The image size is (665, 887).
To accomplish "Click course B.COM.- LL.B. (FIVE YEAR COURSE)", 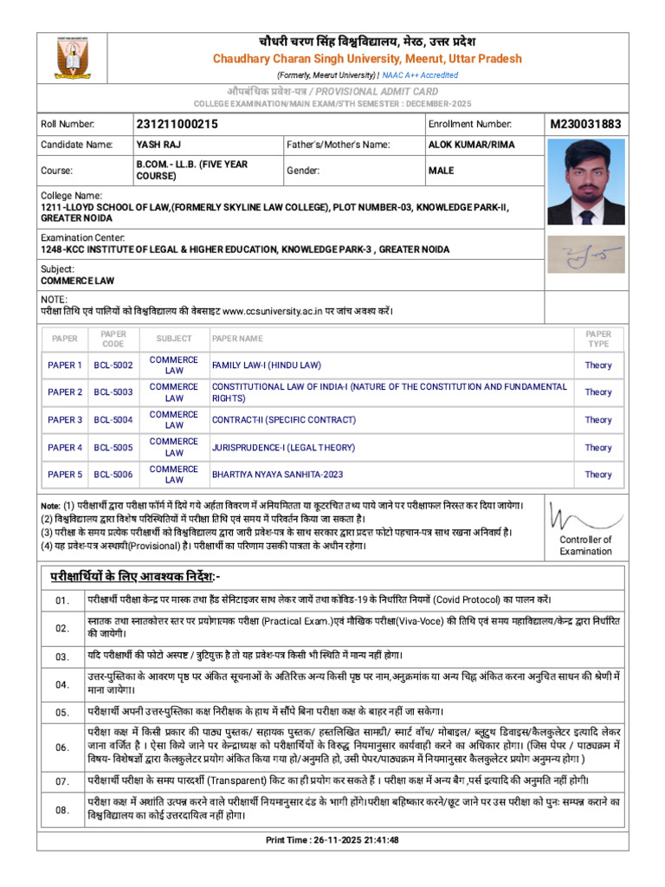I will point(192,171).
